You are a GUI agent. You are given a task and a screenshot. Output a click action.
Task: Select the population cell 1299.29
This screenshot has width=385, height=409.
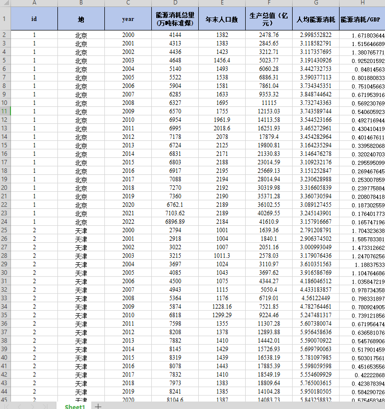[x=222, y=315]
